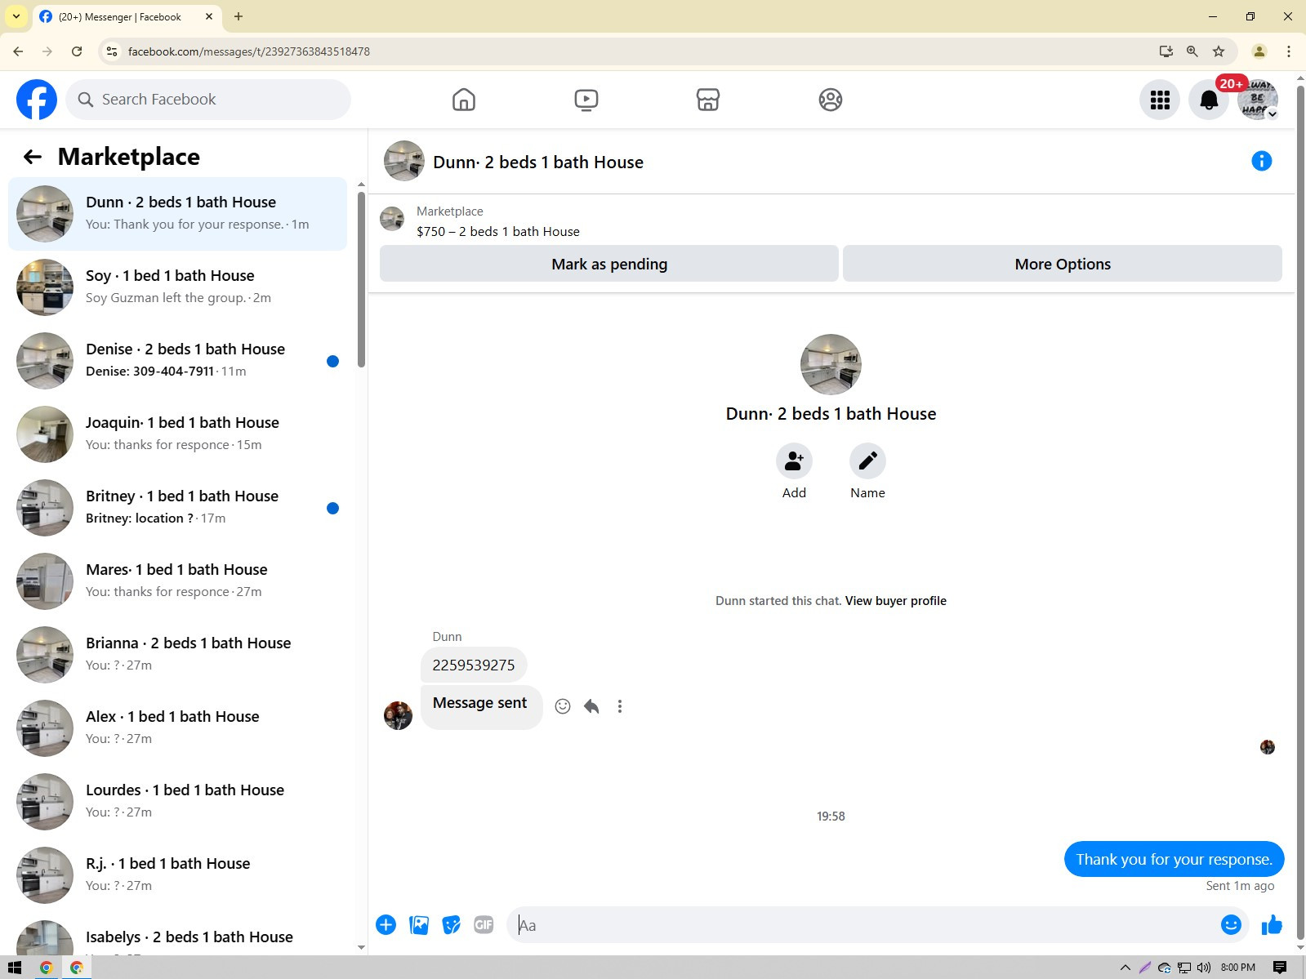This screenshot has height=979, width=1306.
Task: Open a new browser tab
Action: click(238, 16)
